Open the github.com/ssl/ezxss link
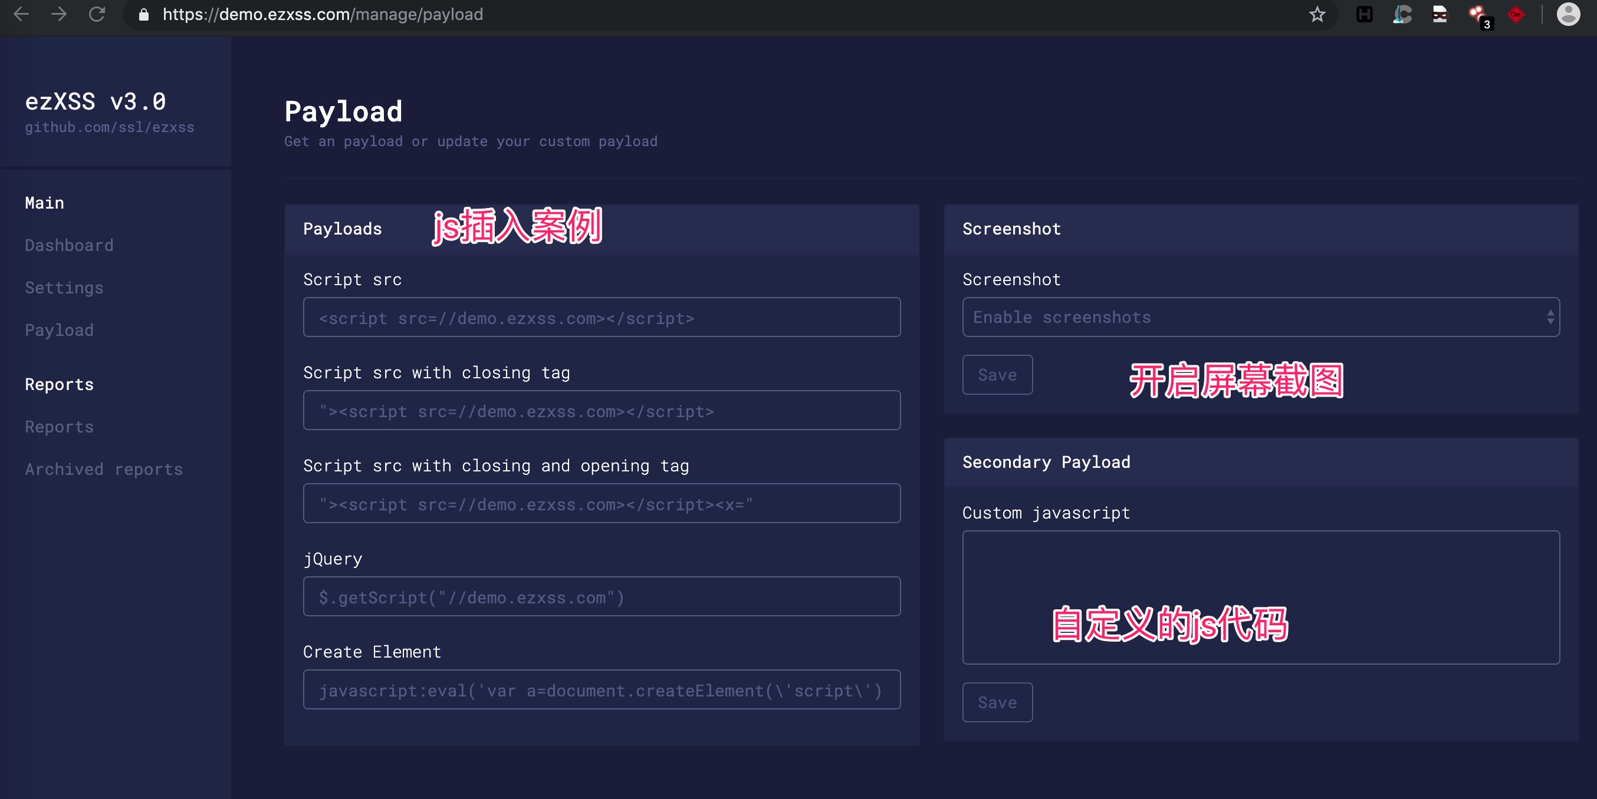 [110, 127]
